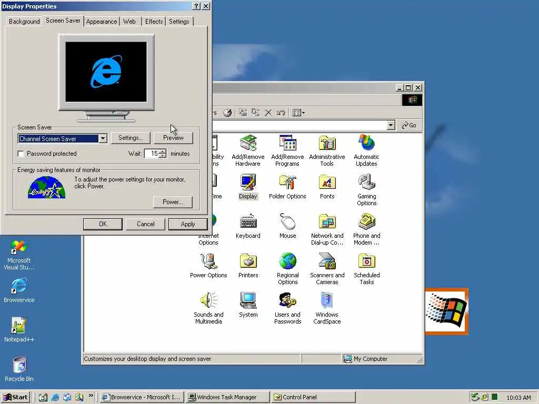This screenshot has width=539, height=404.
Task: Click the History toolbar icon
Action: [227, 113]
